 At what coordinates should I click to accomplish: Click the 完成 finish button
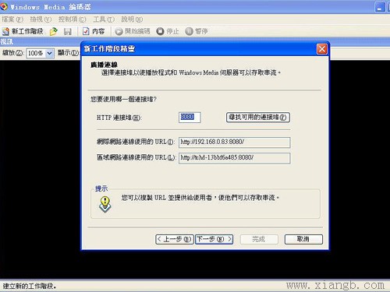pyautogui.click(x=259, y=239)
